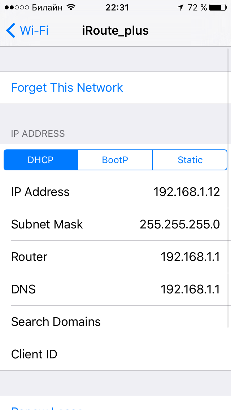The image size is (231, 410).
Task: Tap the battery icon in status bar
Action: tap(218, 8)
